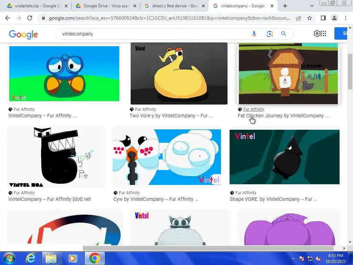The image size is (353, 265).
Task: Bookmark this page with the star icon
Action: click(x=310, y=18)
